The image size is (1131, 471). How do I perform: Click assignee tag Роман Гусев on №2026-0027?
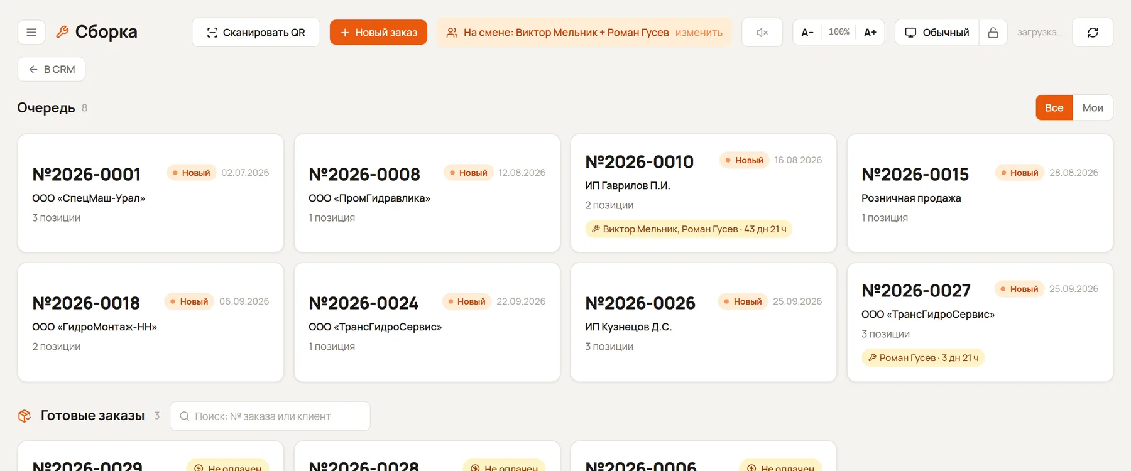point(923,358)
